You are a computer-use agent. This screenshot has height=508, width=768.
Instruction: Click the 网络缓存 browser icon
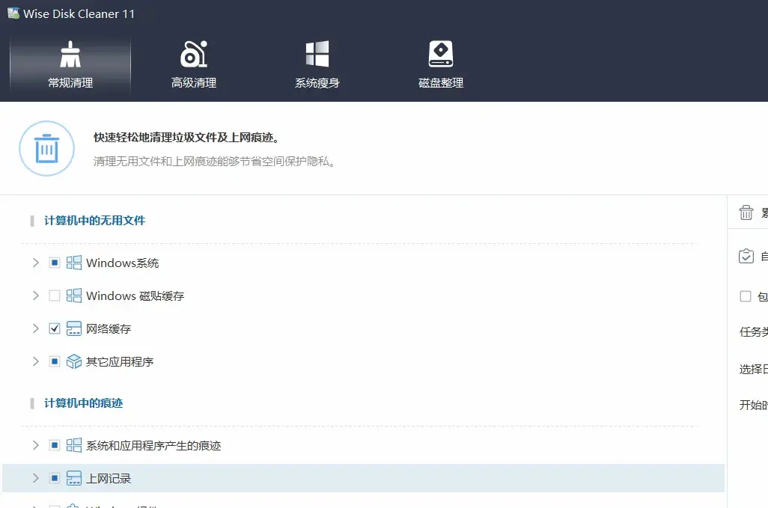(74, 328)
